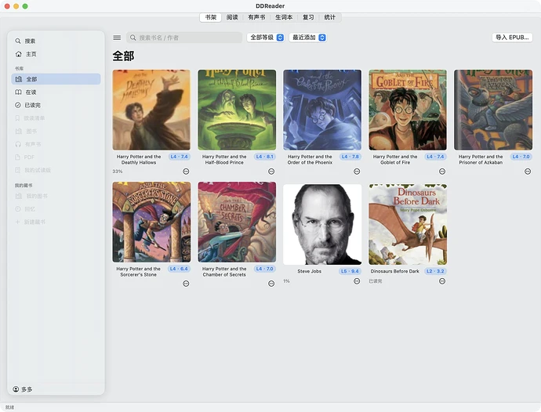The height and width of the screenshot is (412, 541).
Task: Click the L4 · 8.1 level badge
Action: click(265, 157)
